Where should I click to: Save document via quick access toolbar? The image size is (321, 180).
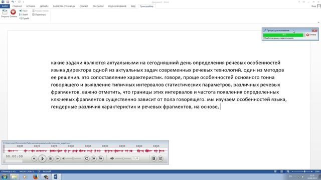(x=8, y=2)
